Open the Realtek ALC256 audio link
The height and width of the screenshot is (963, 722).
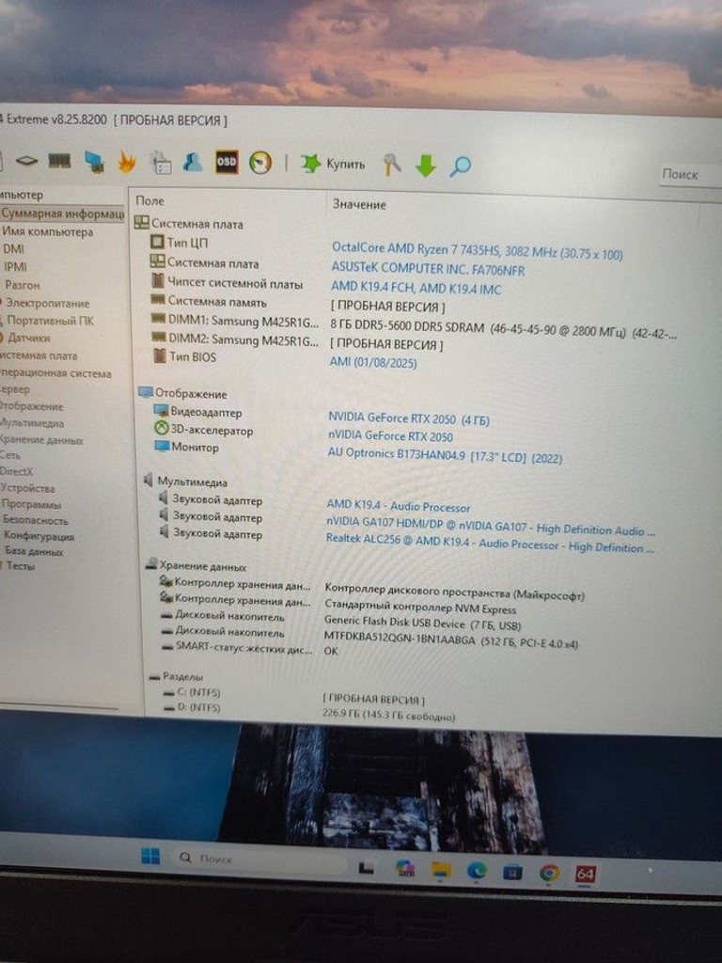[490, 543]
